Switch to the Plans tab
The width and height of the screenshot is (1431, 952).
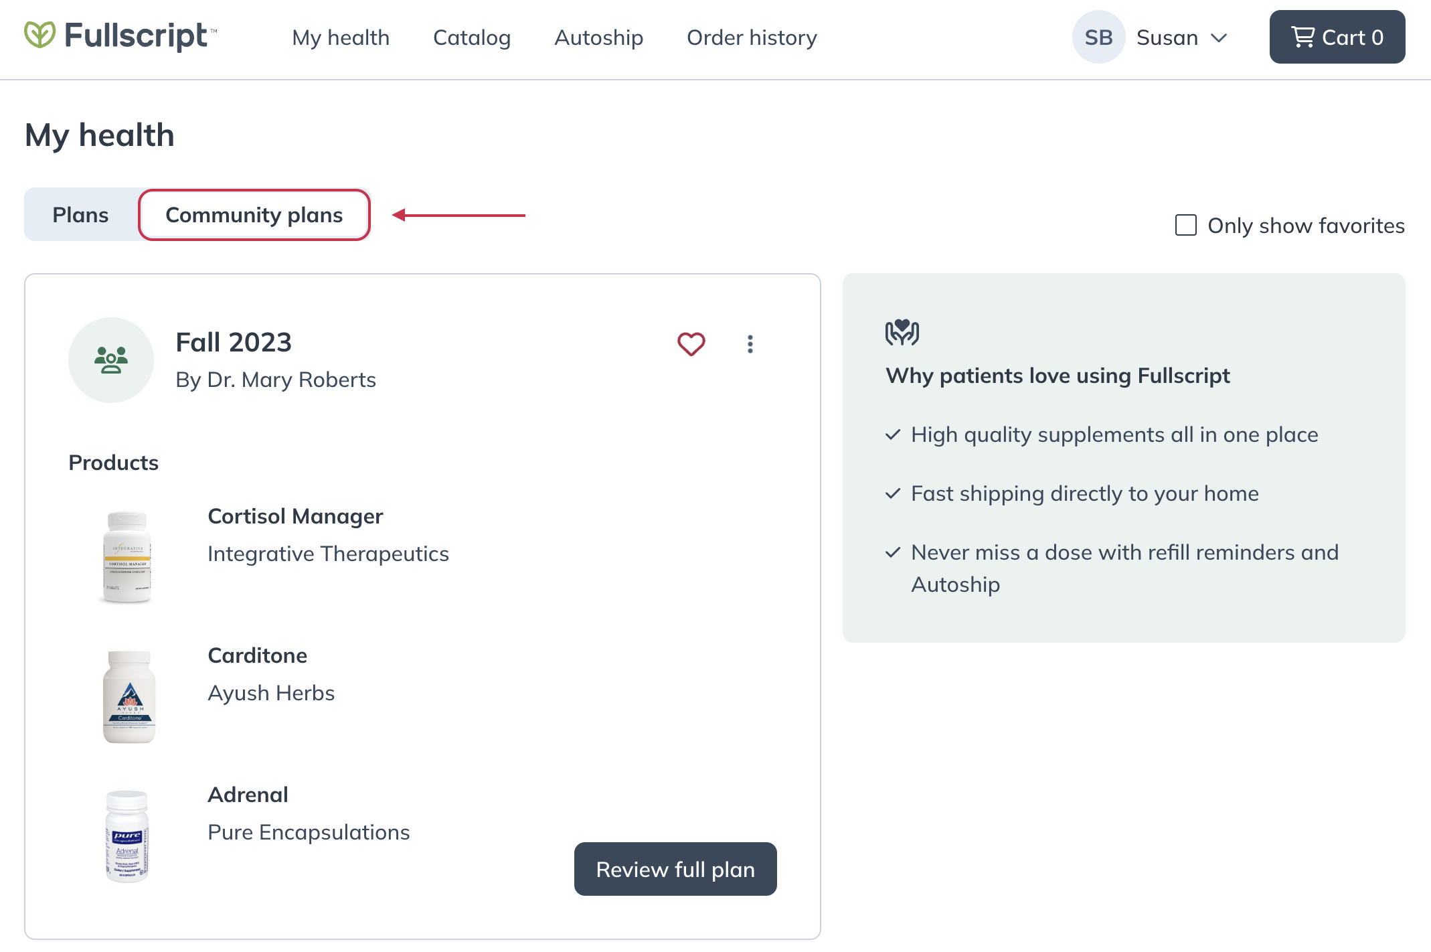tap(80, 215)
